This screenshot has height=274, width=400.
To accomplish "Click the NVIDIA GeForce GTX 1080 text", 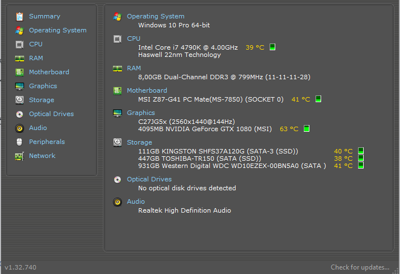I will point(205,129).
